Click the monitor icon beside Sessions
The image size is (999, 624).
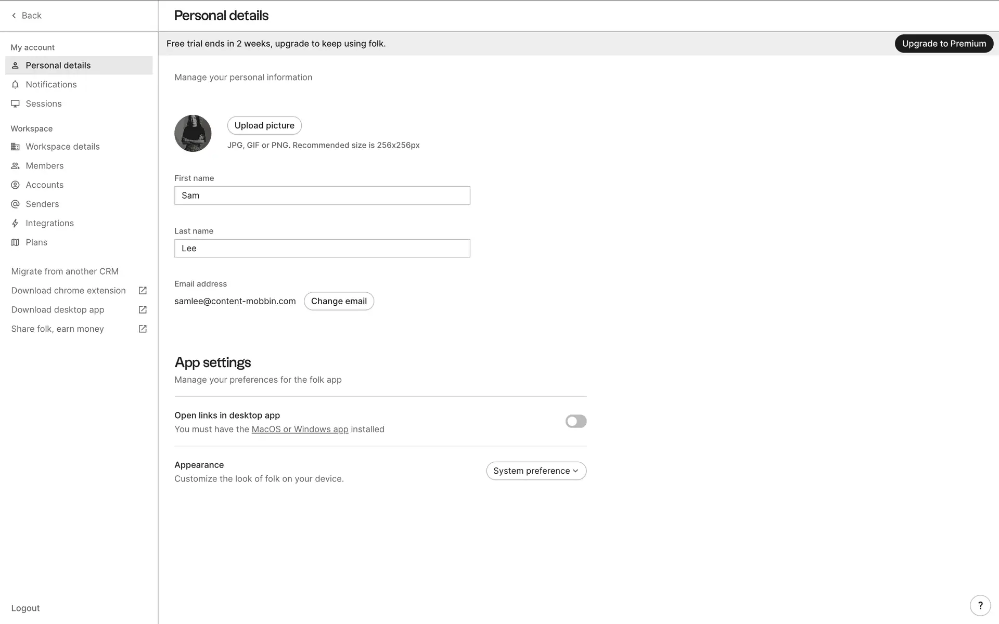tap(15, 103)
